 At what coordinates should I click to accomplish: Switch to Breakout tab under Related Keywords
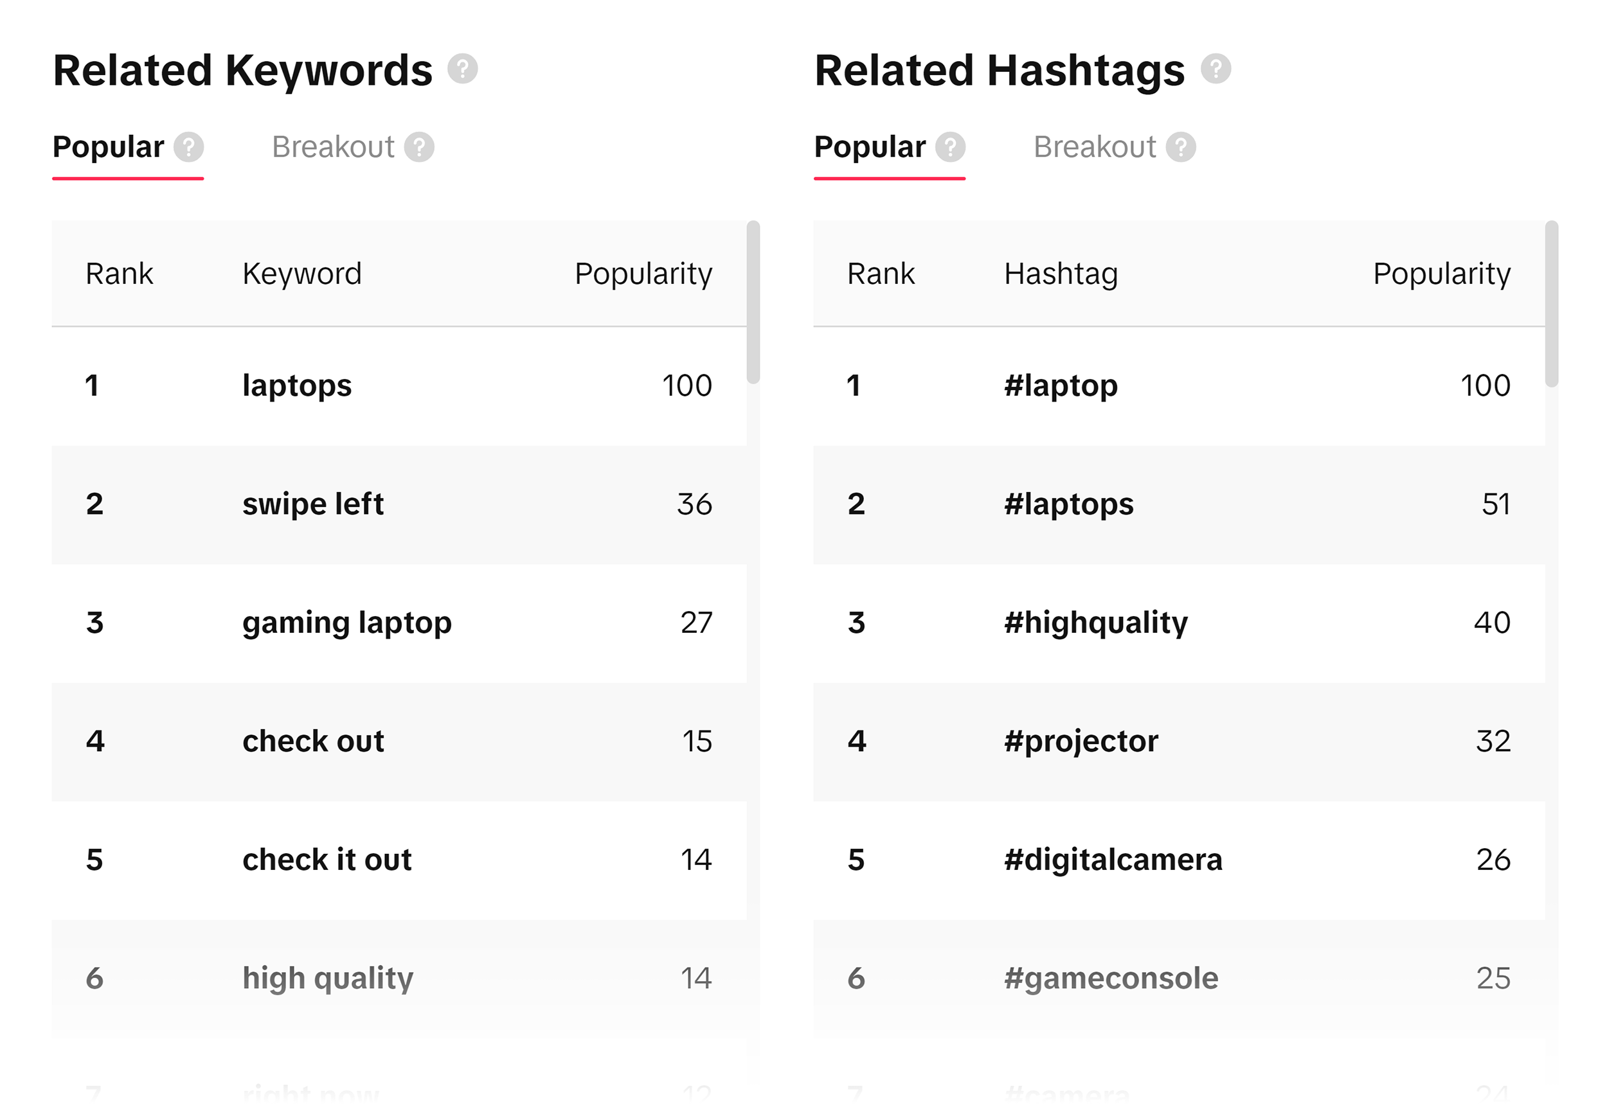334,146
